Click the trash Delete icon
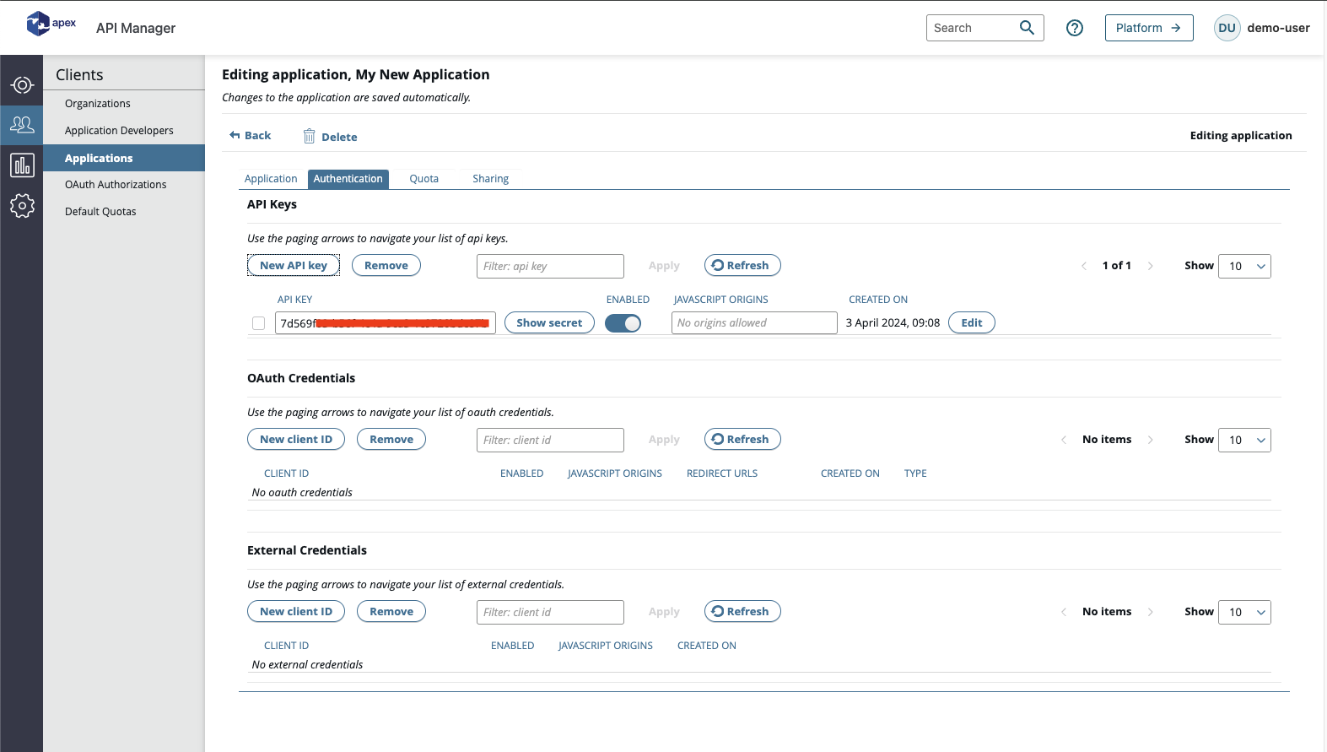Viewport: 1327px width, 752px height. 309,136
